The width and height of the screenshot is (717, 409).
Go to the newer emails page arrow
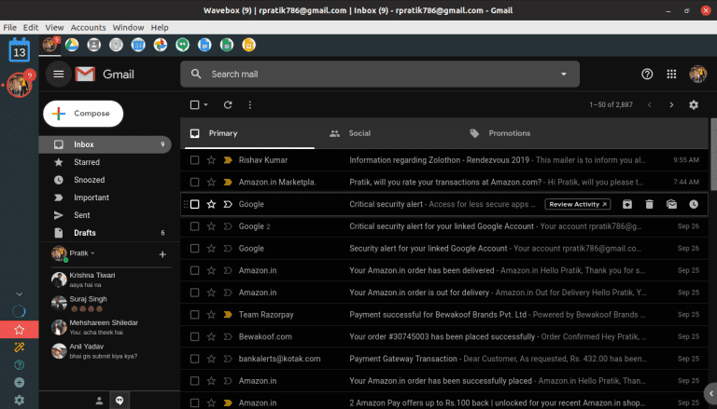[650, 105]
